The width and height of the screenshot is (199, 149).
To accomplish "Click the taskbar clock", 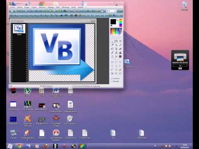I will [x=184, y=146].
